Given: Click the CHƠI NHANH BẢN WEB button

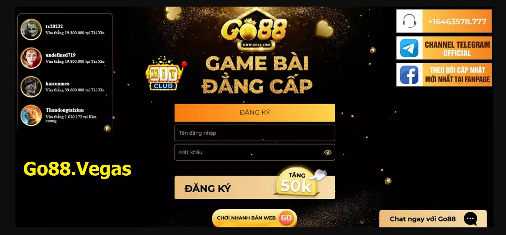Looking at the screenshot, I should pos(254,218).
